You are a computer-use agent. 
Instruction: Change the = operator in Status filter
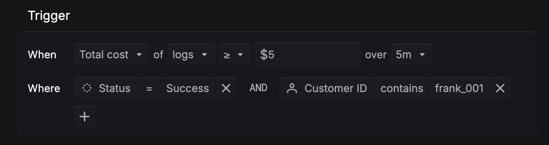[x=149, y=88]
